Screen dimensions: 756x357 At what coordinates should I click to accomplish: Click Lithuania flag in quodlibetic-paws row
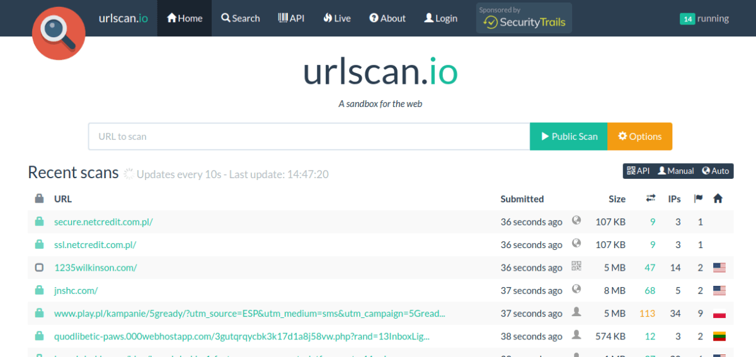point(719,336)
